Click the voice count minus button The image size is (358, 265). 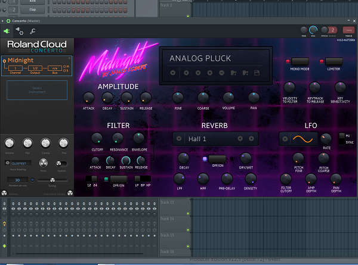(x=32, y=180)
